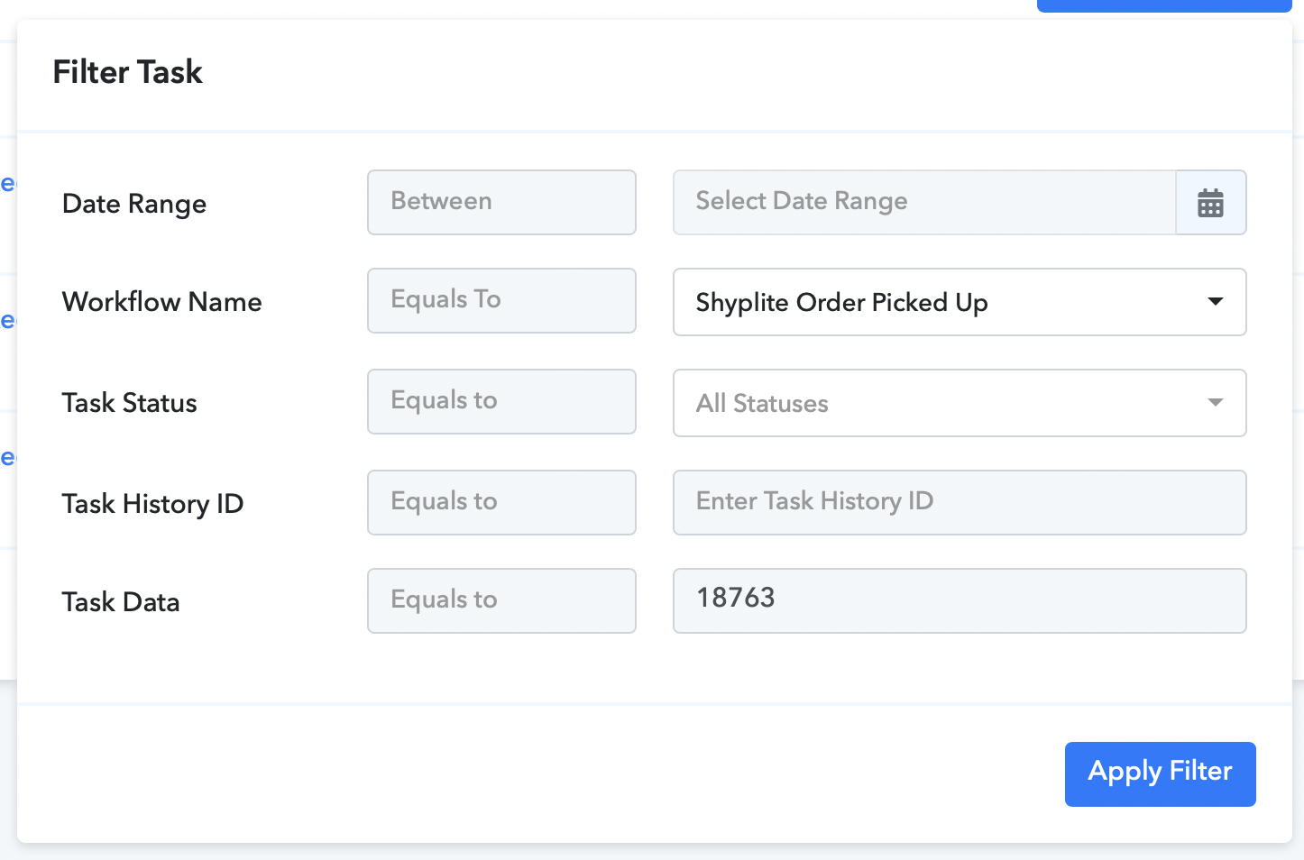Click the Date Range label
Screen dimensions: 1304x860
[134, 205]
